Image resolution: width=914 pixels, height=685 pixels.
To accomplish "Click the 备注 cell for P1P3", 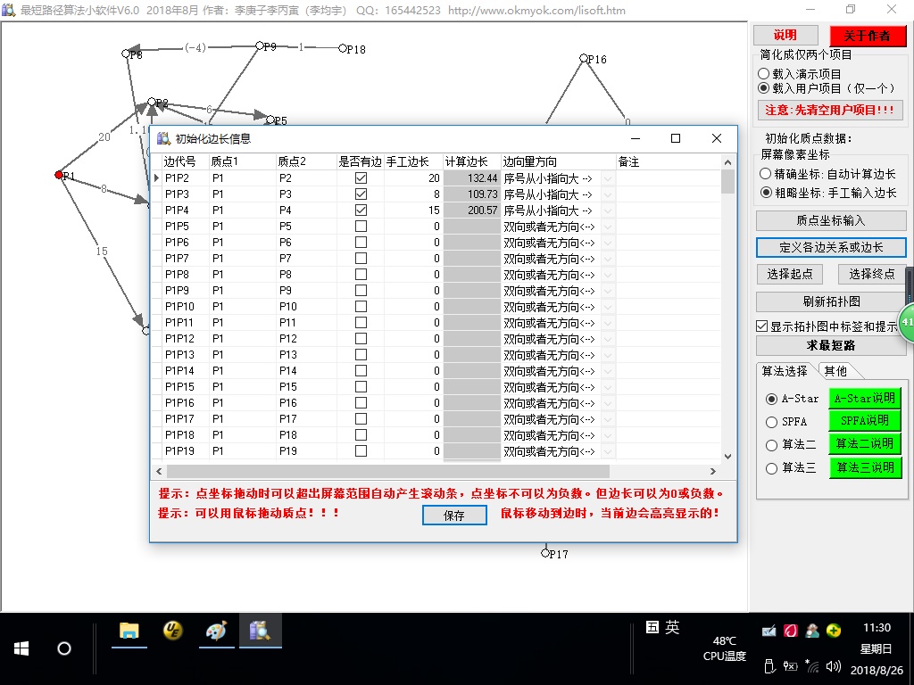I will point(668,194).
